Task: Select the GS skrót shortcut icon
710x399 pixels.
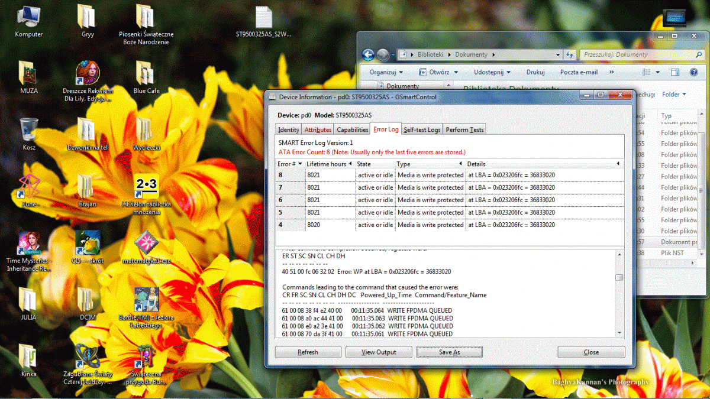Action: (87, 248)
